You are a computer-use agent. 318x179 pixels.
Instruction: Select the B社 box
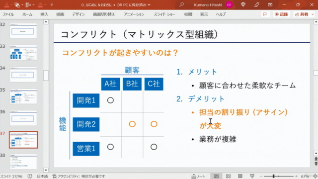[x=132, y=84]
